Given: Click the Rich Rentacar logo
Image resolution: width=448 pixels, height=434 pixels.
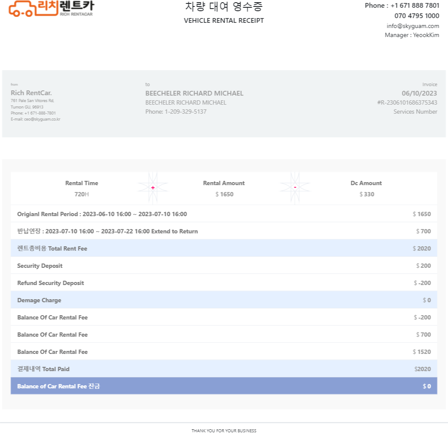Looking at the screenshot, I should click(x=51, y=8).
